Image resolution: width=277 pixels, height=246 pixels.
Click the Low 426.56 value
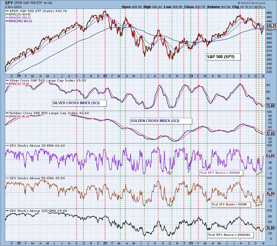[x=173, y=7]
